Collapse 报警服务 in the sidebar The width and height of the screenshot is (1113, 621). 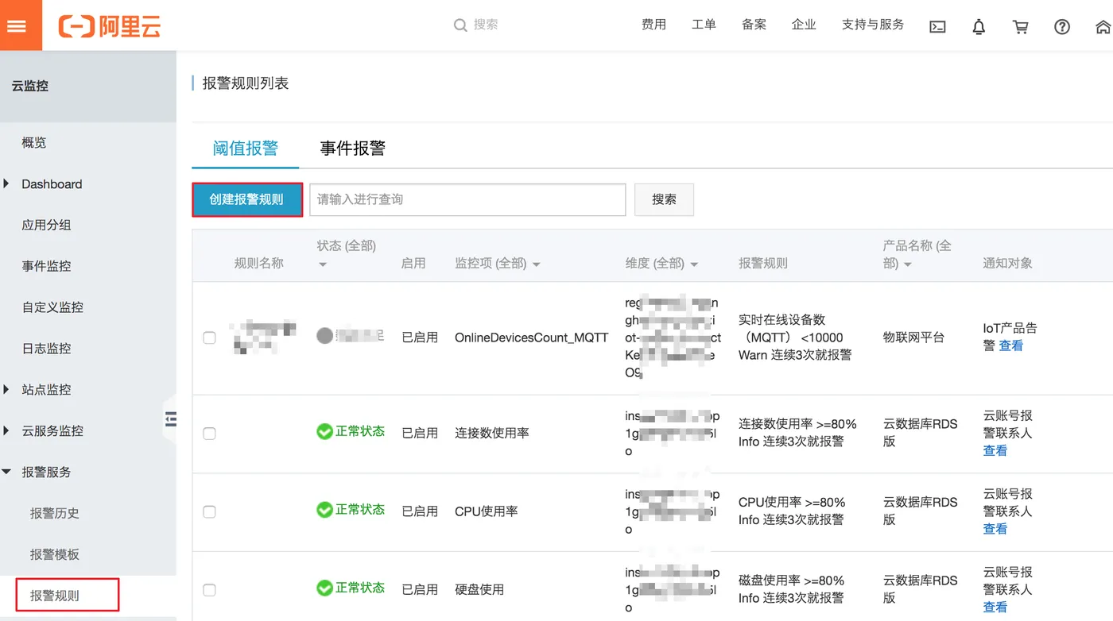6,472
